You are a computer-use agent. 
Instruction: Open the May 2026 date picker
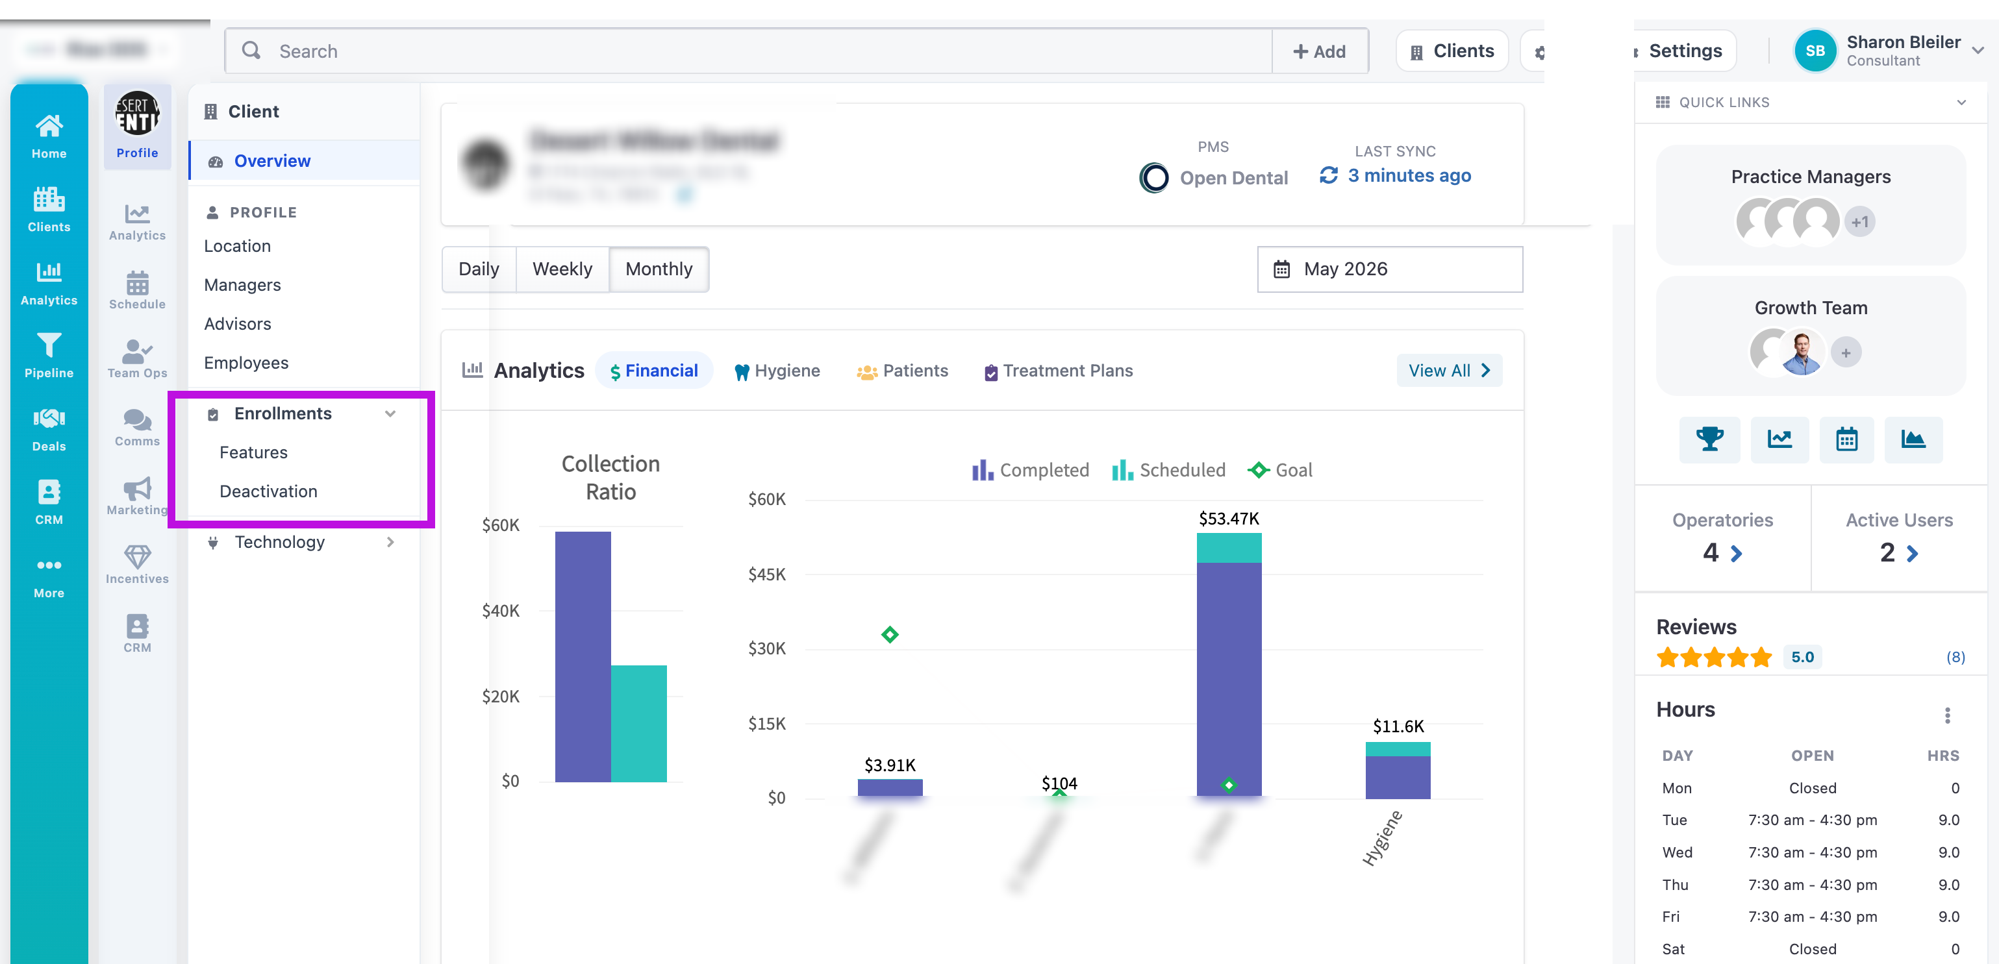(x=1390, y=269)
